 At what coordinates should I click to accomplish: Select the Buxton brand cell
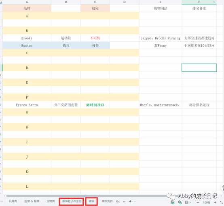[27, 45]
